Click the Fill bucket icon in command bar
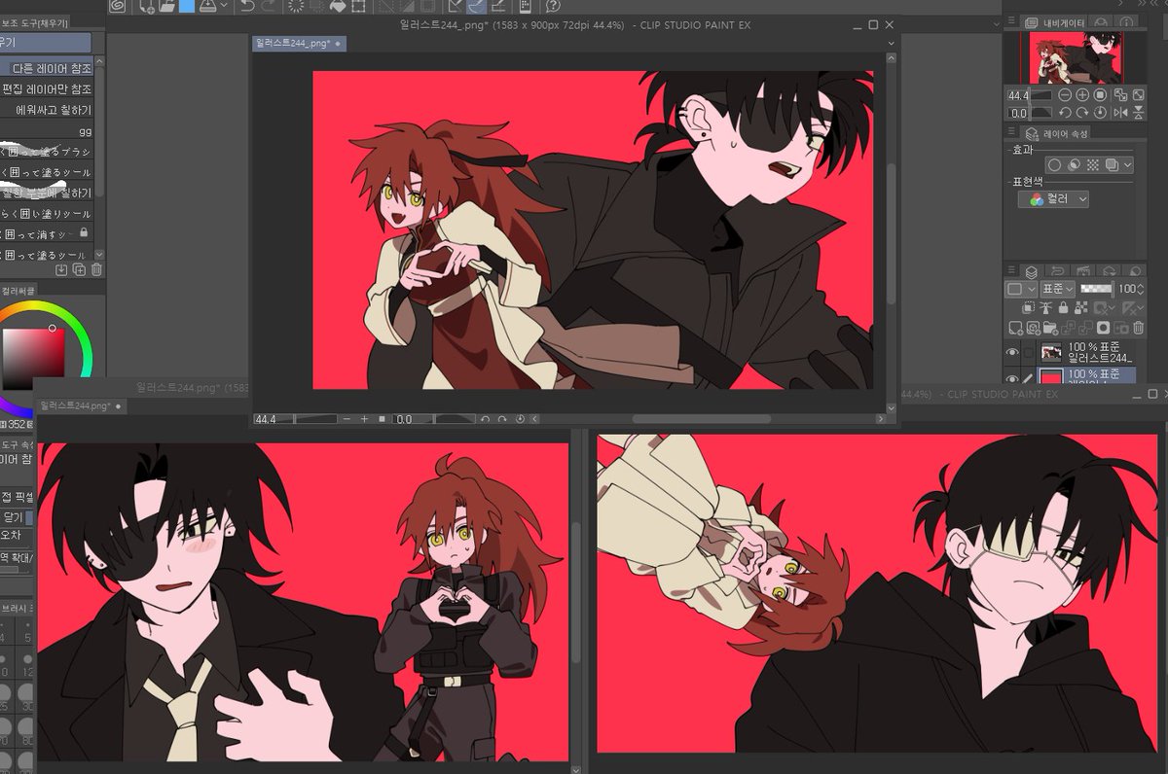The image size is (1168, 774). 337,7
